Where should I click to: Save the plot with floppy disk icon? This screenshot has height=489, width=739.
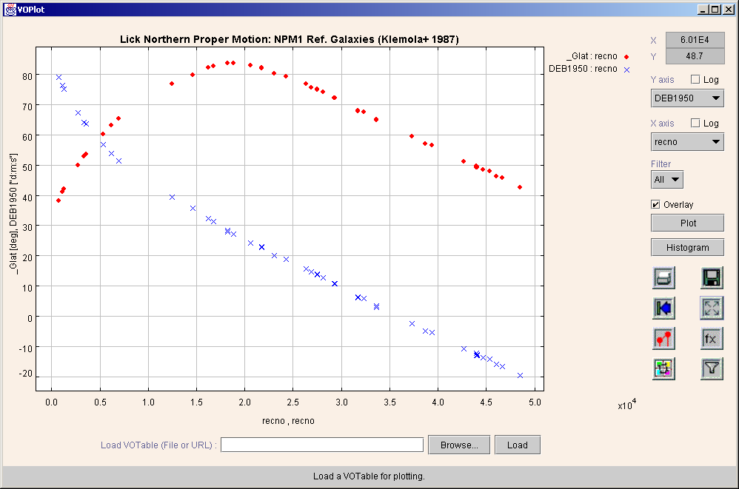point(712,278)
